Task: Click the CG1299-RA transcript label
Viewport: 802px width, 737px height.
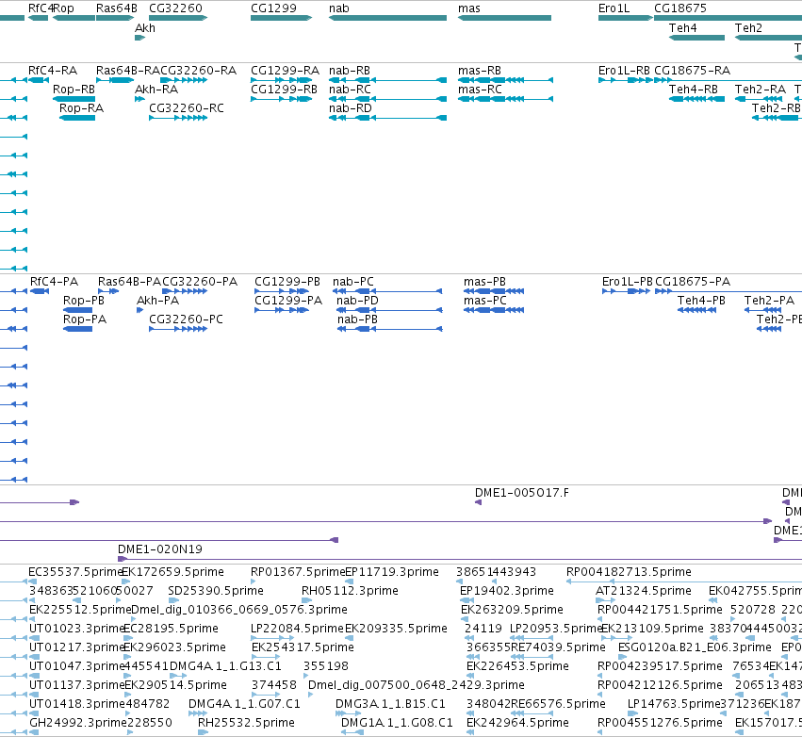Action: 285,71
